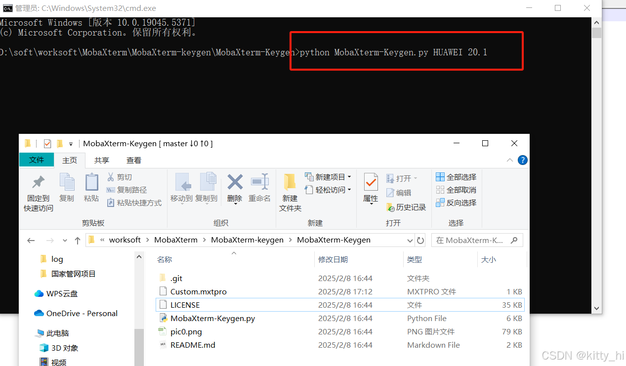Select MobaXterm-Keygen.py file

[339, 318]
